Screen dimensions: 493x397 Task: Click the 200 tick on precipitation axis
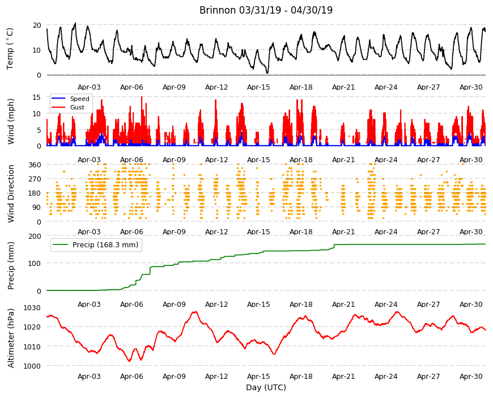click(35, 236)
